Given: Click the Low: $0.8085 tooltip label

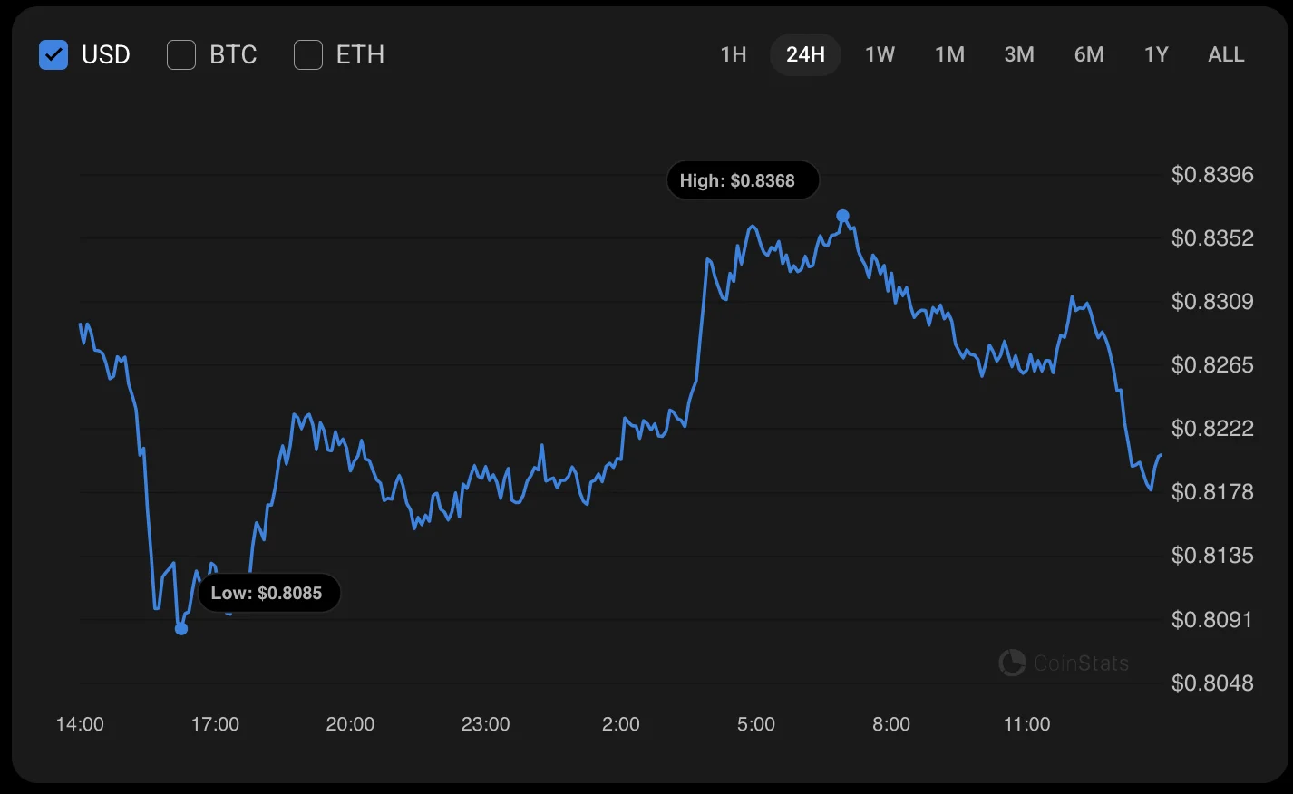Looking at the screenshot, I should tap(268, 594).
